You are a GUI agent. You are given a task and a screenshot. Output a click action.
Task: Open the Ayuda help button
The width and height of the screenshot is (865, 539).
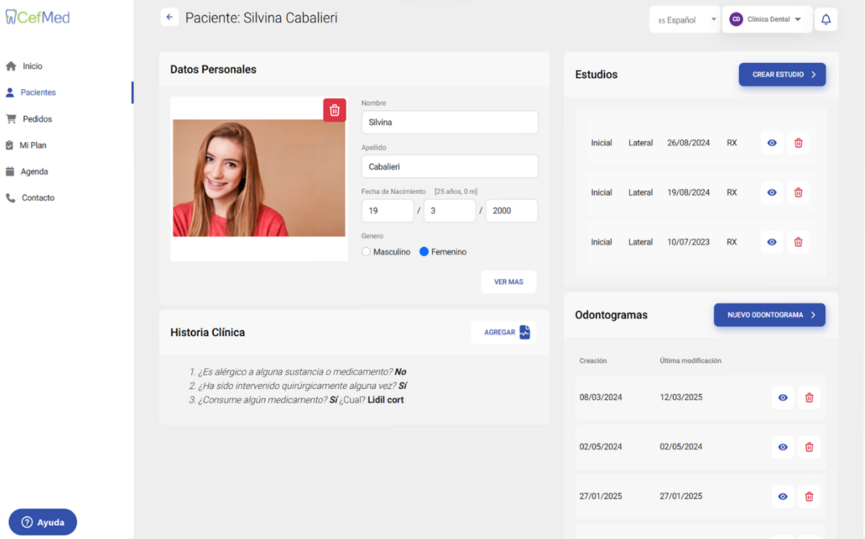click(x=43, y=522)
